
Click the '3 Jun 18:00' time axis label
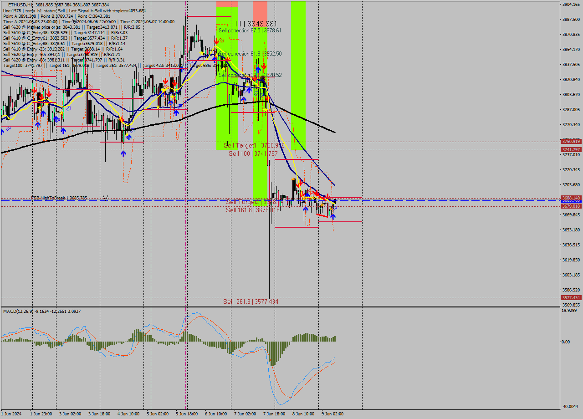point(99,414)
